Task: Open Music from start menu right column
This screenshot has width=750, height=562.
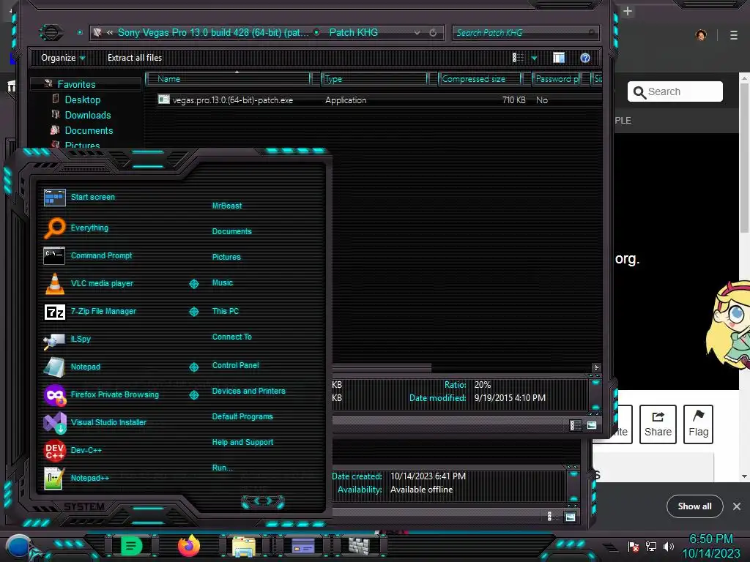Action: [x=223, y=283]
